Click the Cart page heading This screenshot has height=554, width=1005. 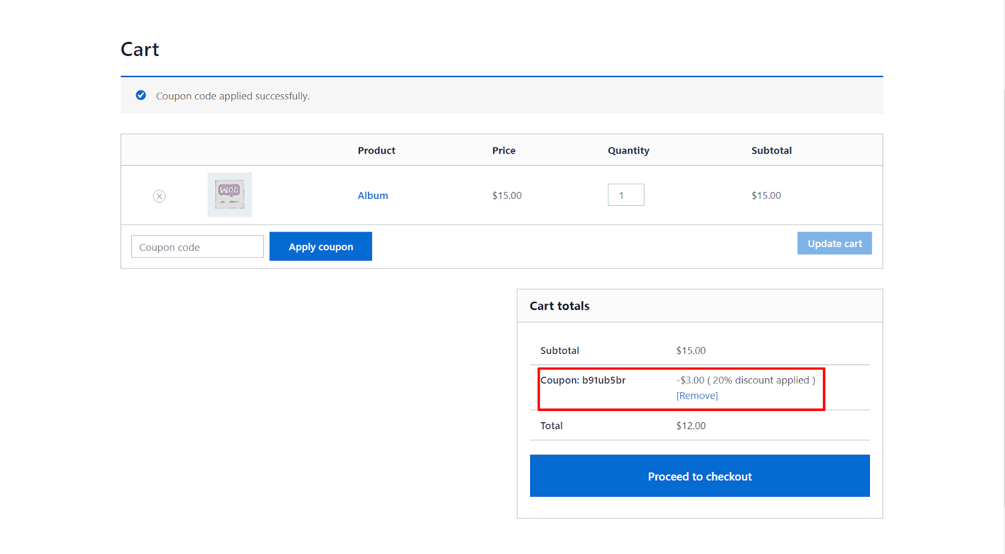click(140, 50)
